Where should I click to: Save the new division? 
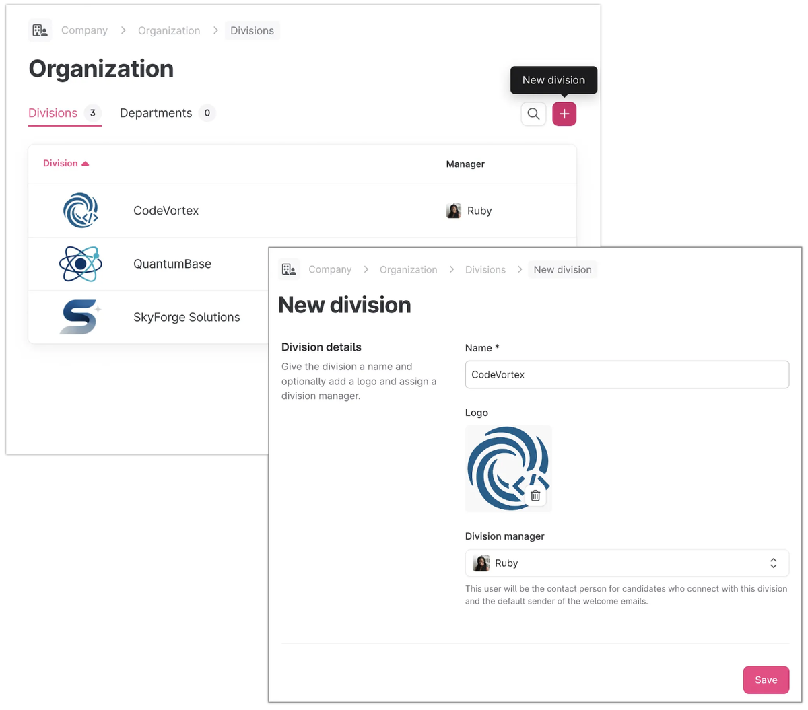point(766,680)
